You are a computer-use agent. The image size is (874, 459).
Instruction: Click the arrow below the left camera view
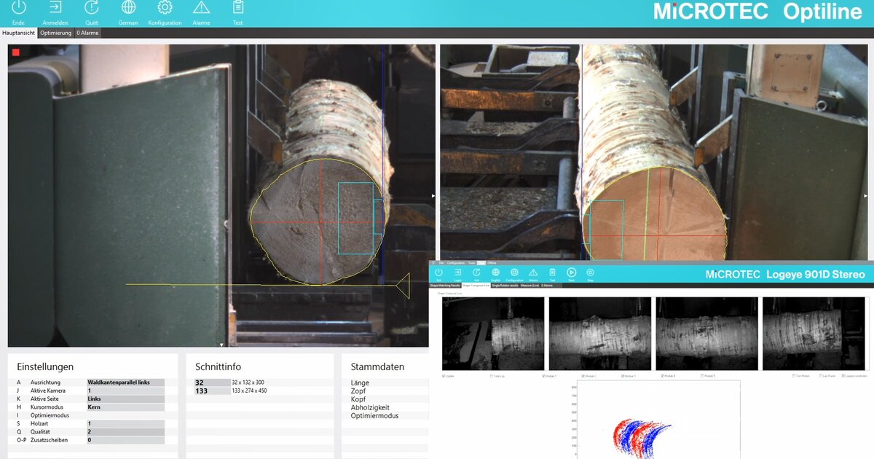click(221, 345)
